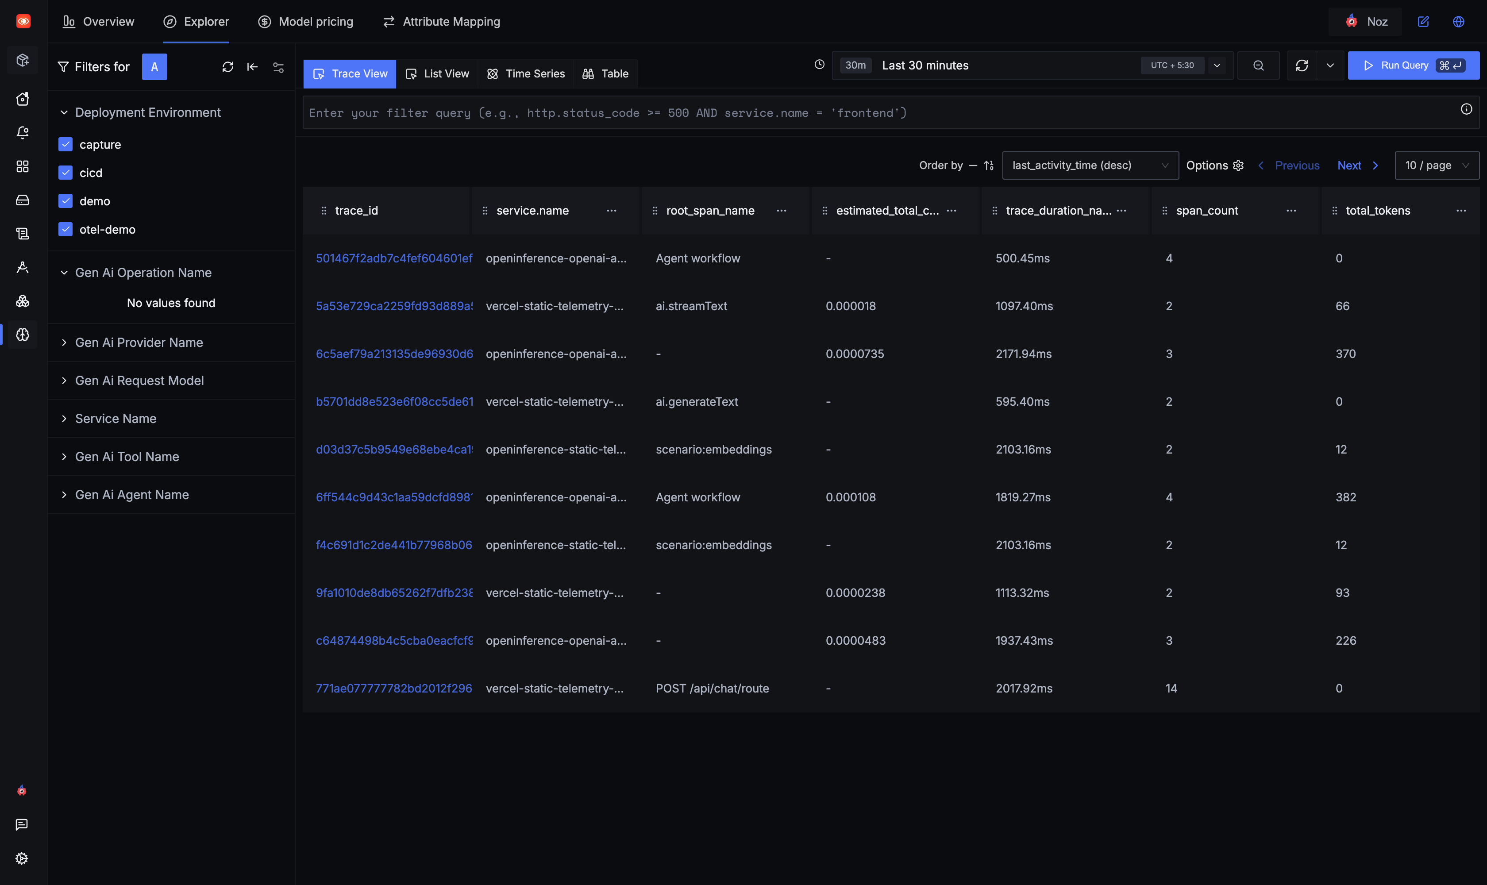This screenshot has width=1487, height=885.
Task: Open the Model pricing tab
Action: click(305, 22)
